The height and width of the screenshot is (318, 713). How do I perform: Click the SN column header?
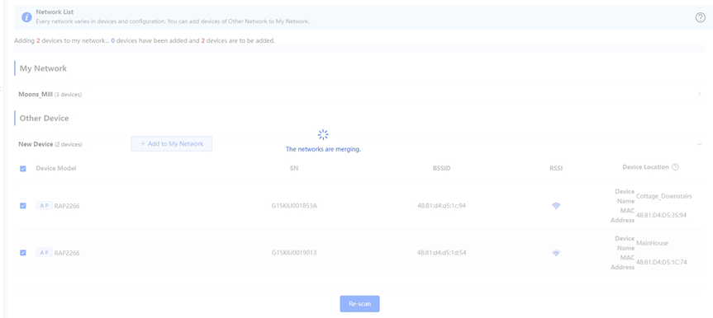(294, 168)
